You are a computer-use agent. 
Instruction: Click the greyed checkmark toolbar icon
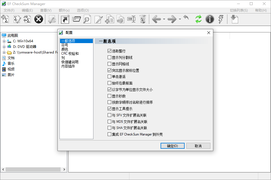(x=52, y=19)
